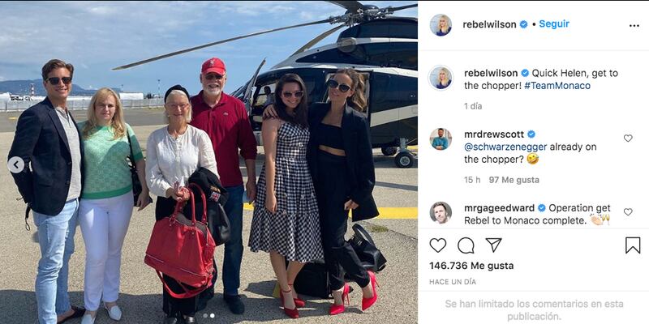Click the mrgageedward profile avatar
This screenshot has width=649, height=324.
441,212
